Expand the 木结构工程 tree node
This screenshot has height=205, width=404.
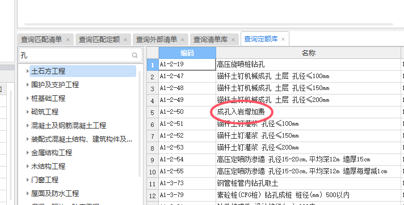point(28,166)
